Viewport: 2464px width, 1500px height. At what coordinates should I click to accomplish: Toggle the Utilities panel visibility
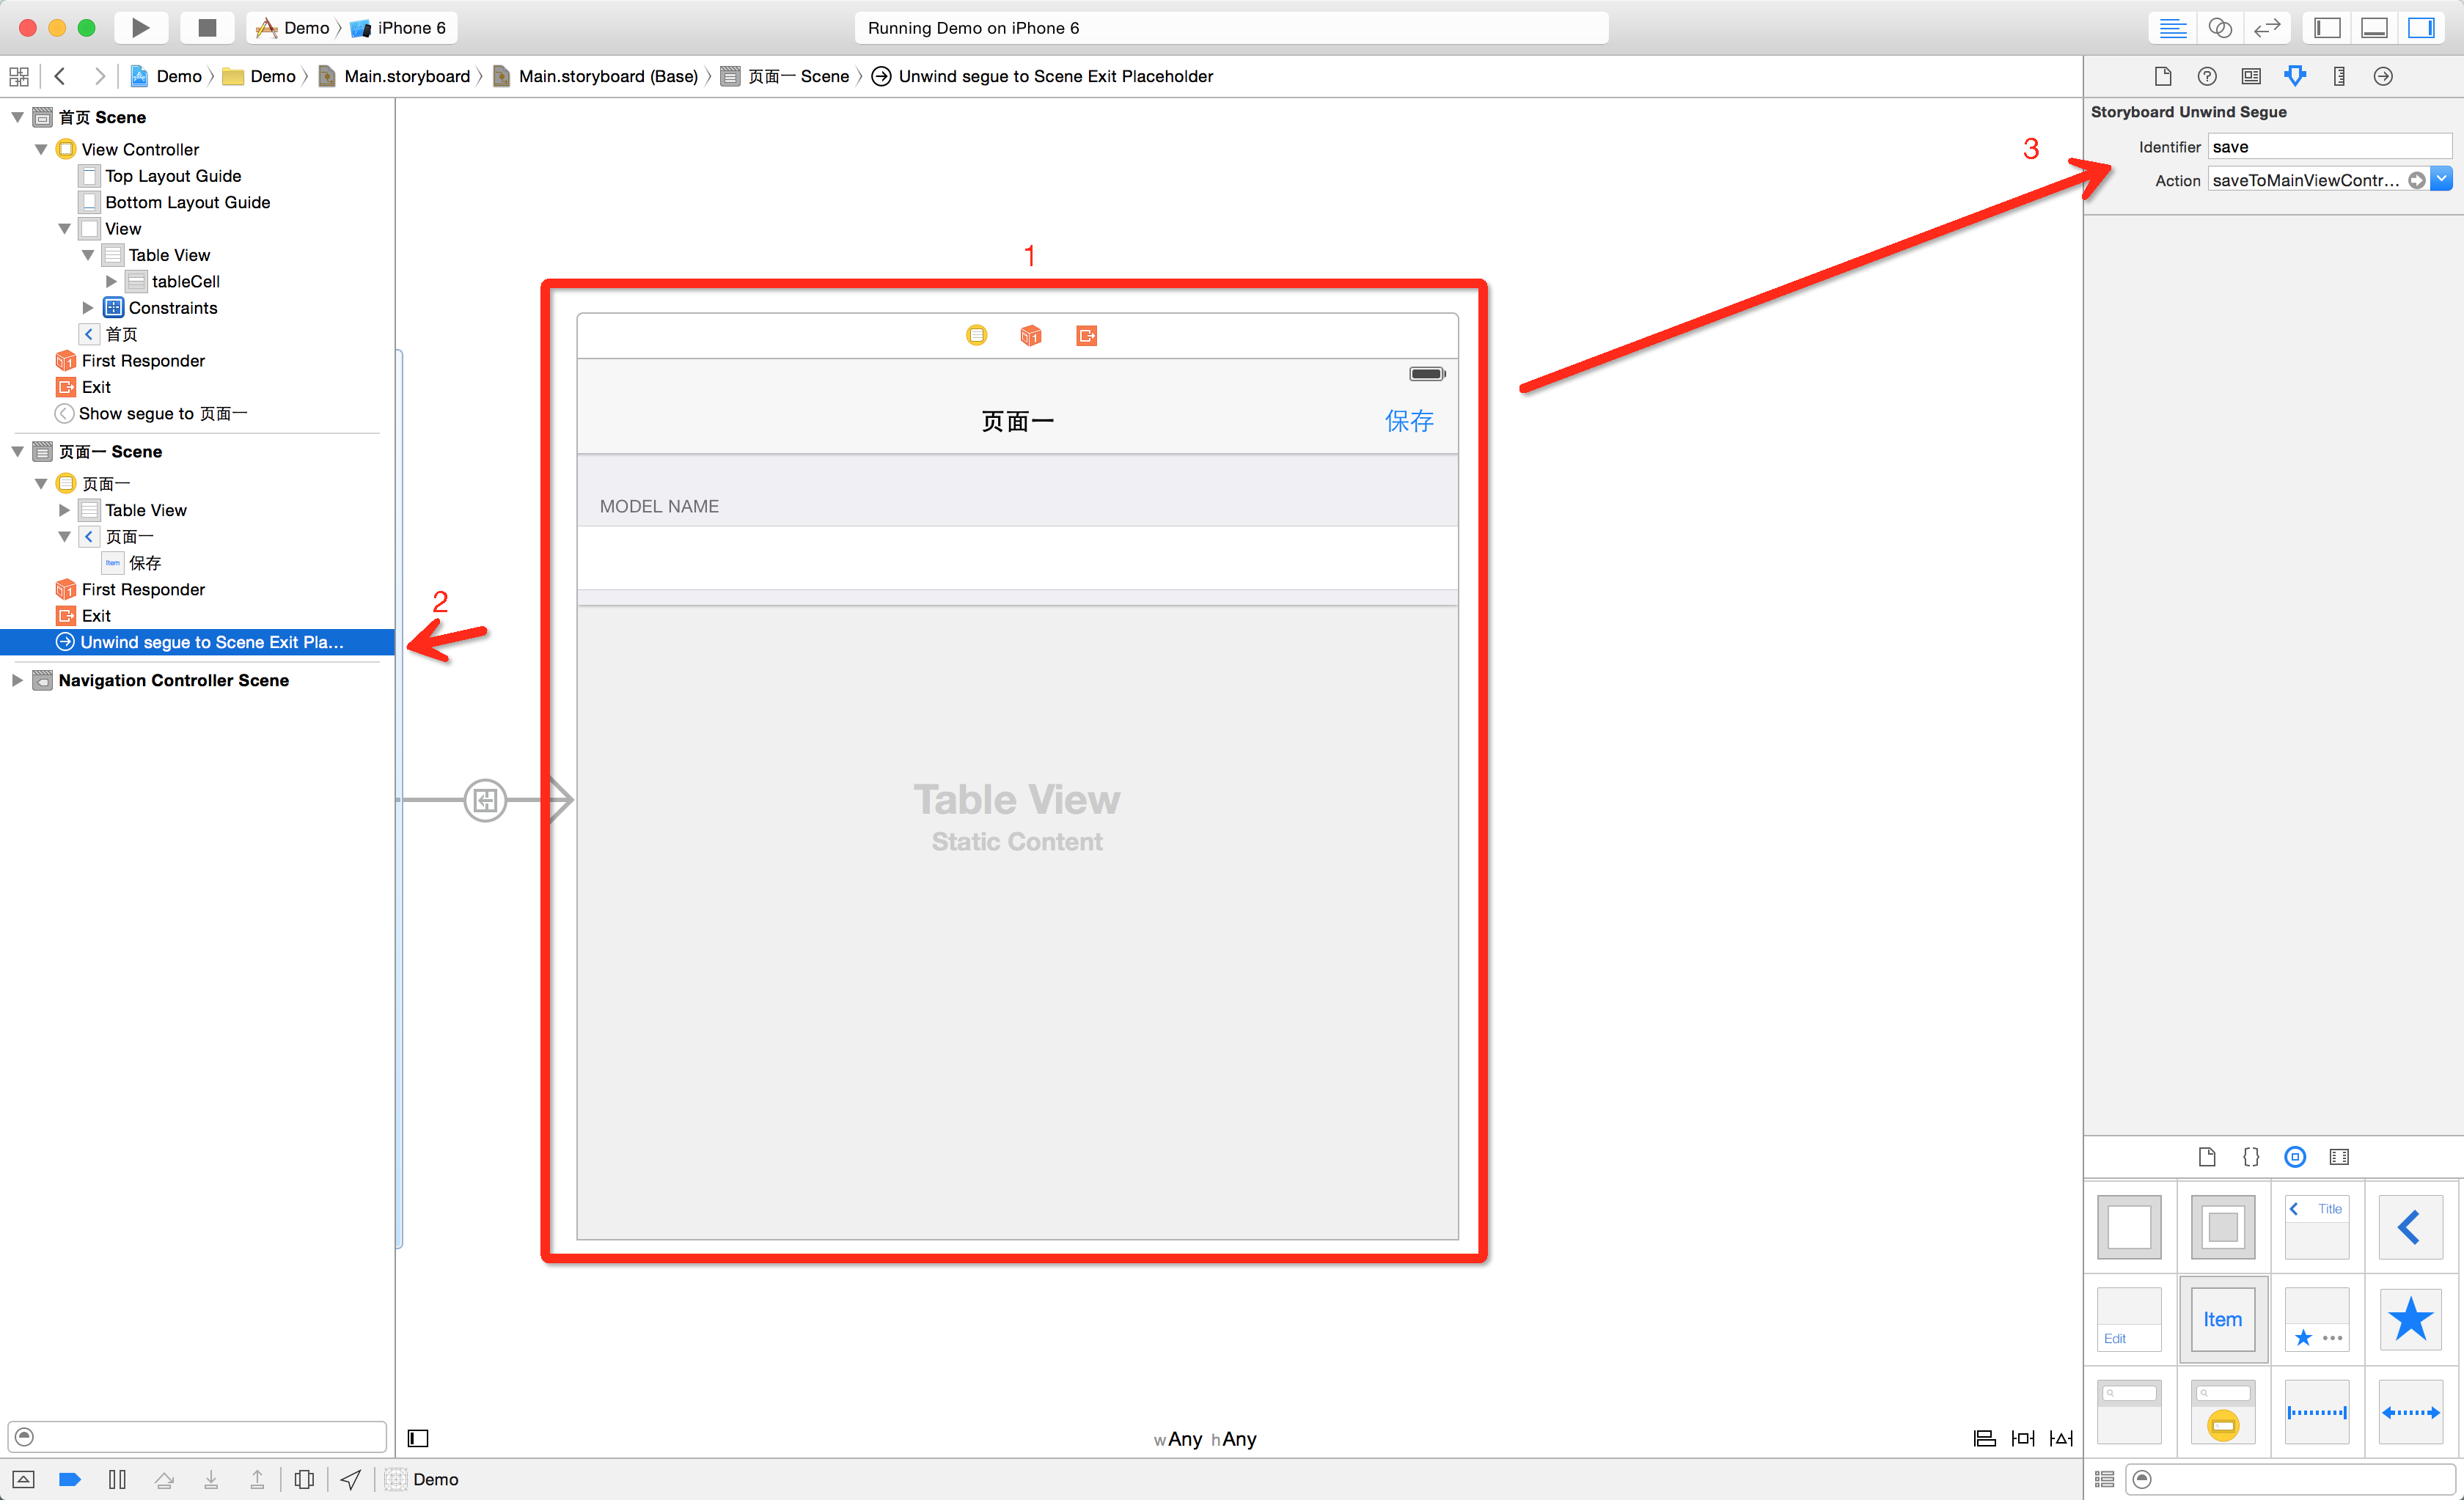point(2421,28)
